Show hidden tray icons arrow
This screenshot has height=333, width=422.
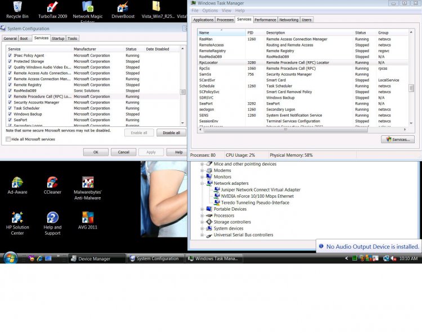(347, 258)
